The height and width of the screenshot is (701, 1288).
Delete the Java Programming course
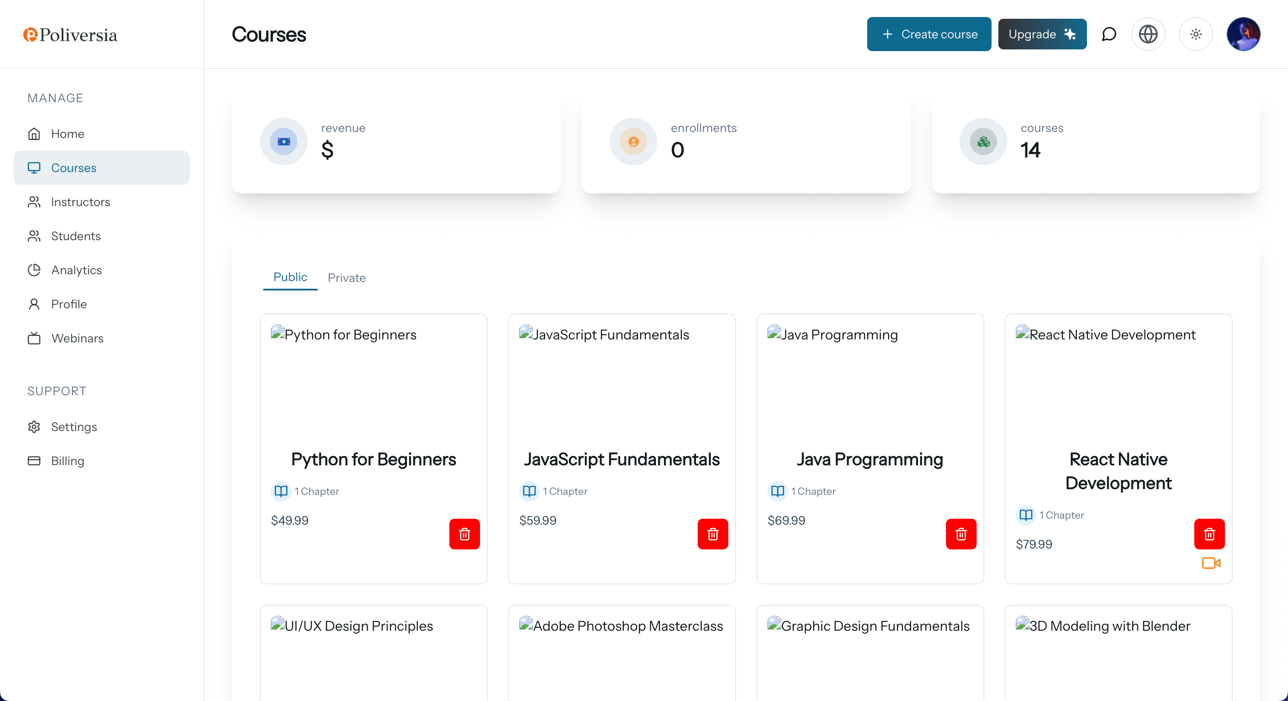960,534
